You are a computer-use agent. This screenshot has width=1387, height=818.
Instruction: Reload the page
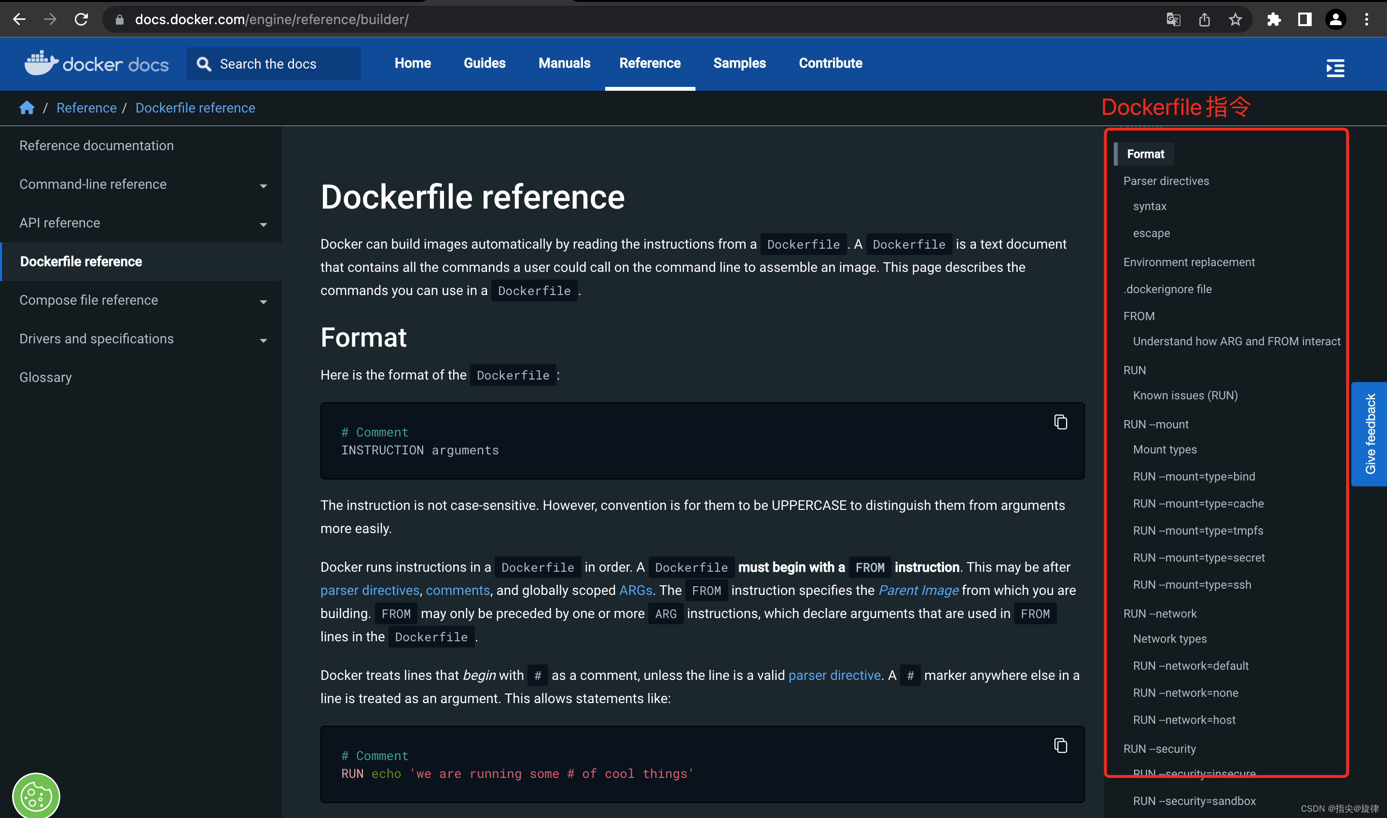pos(82,20)
